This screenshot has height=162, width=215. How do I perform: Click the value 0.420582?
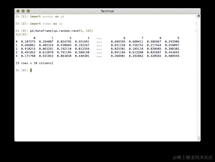(154, 56)
